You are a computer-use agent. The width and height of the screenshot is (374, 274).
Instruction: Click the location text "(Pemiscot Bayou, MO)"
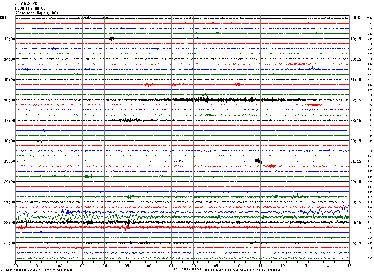(x=37, y=13)
